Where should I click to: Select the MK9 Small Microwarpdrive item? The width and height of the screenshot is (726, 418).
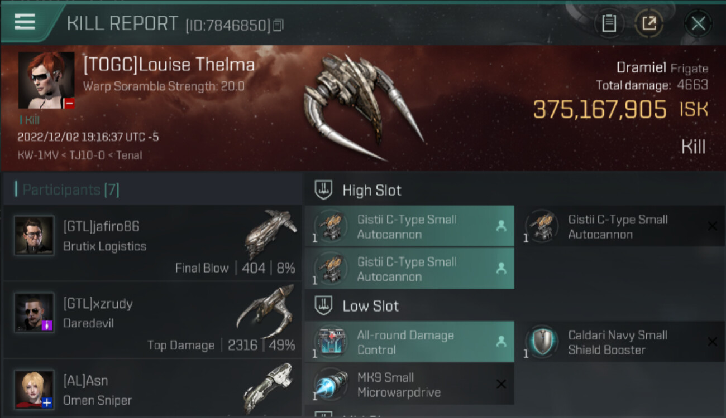[x=409, y=385]
